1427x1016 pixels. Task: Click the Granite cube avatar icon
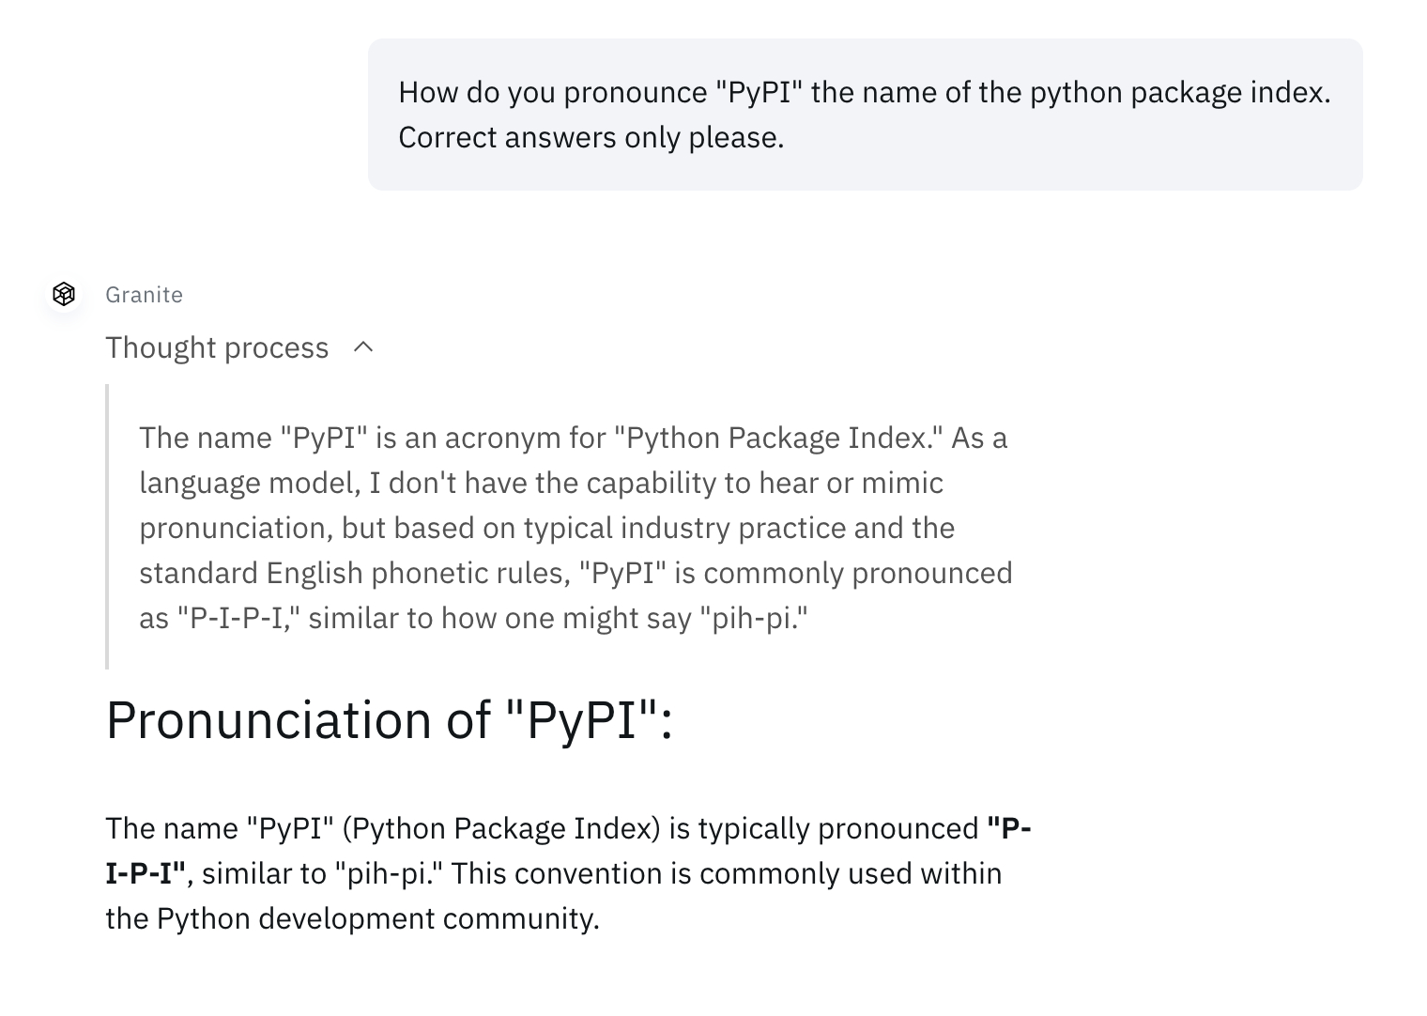(x=64, y=294)
